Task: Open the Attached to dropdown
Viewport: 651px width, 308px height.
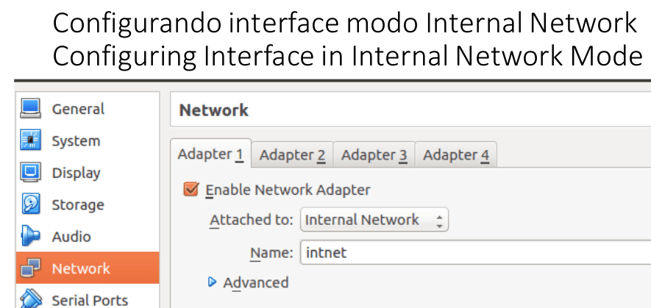Action: point(374,220)
